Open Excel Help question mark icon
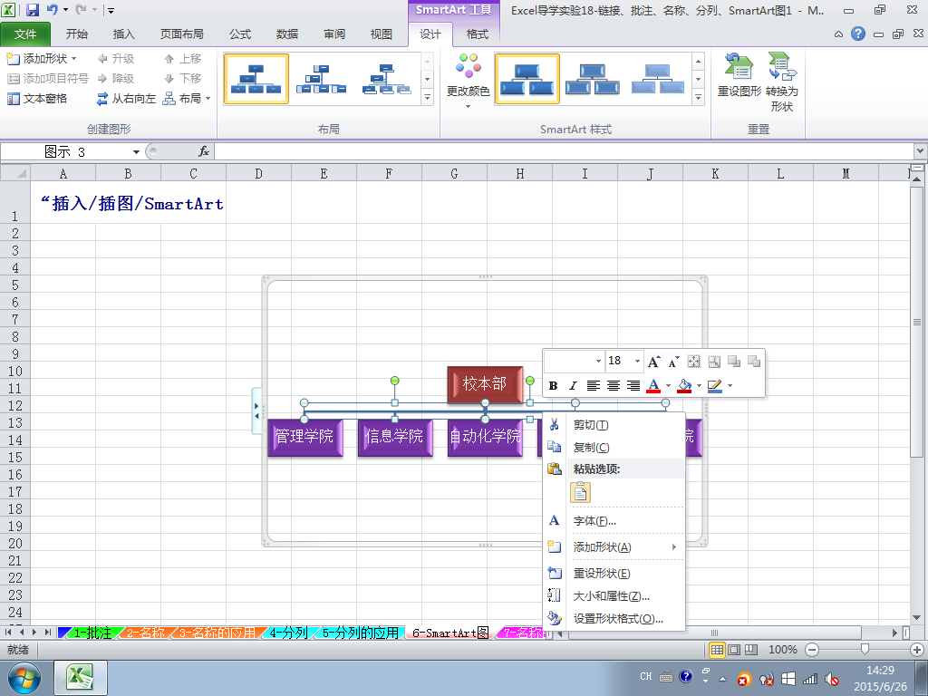Viewport: 928px width, 696px height. (x=857, y=34)
